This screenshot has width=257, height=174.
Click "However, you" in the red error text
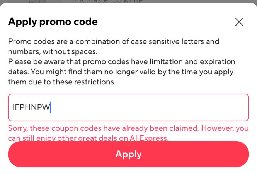click(x=225, y=128)
